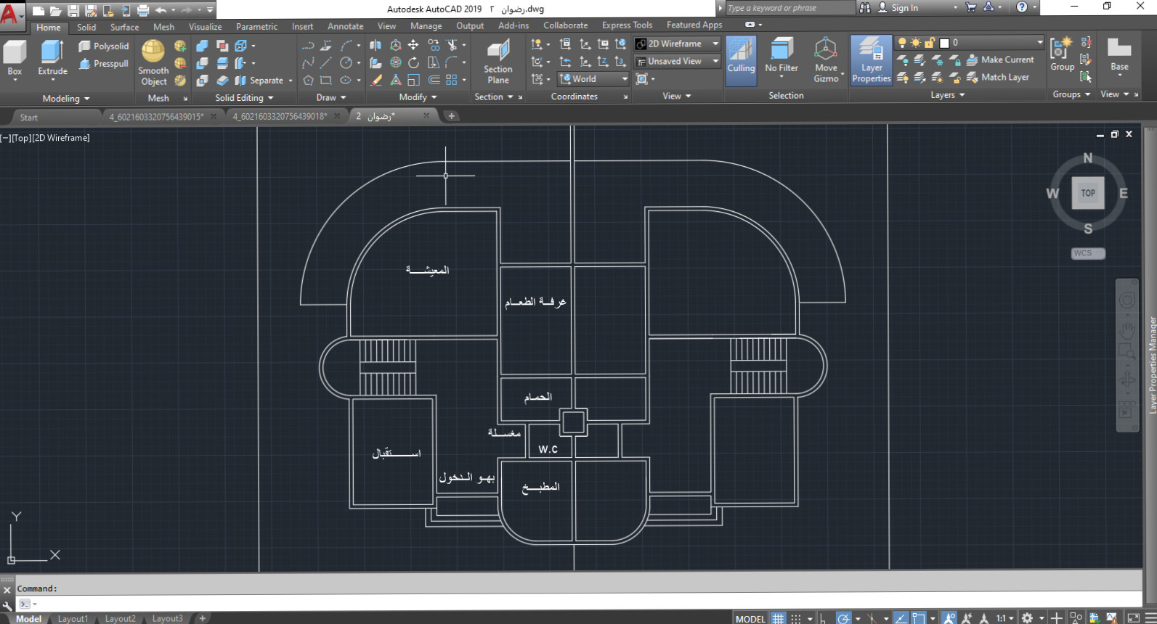
Task: Click the white layer color swatch
Action: pos(944,43)
